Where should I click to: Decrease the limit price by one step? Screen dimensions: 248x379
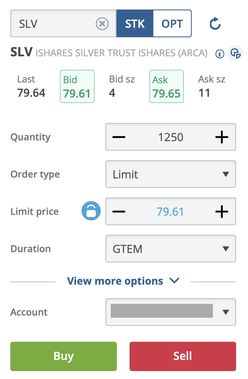click(119, 211)
